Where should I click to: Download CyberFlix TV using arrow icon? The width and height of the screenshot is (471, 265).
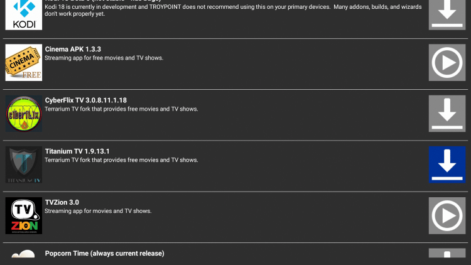click(447, 114)
